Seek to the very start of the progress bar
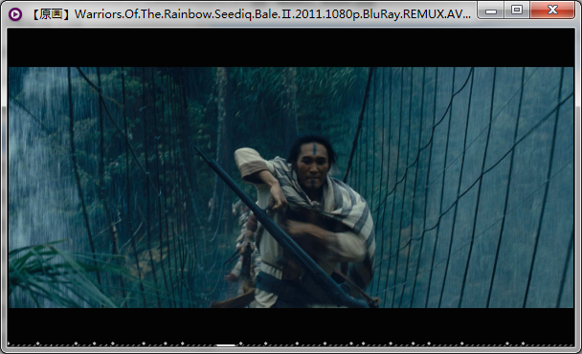 pos(9,345)
